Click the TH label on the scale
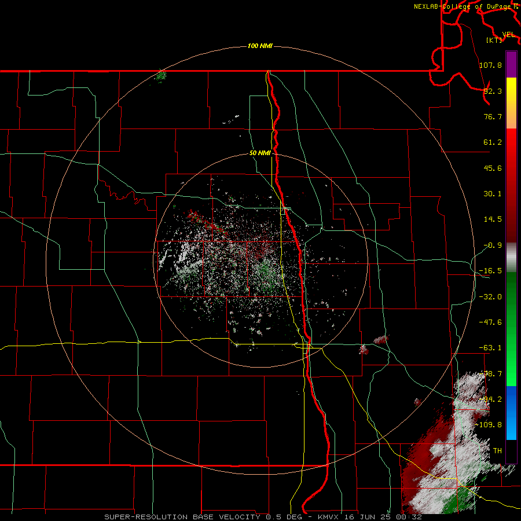Screen dimensions: 521x521 coord(497,451)
